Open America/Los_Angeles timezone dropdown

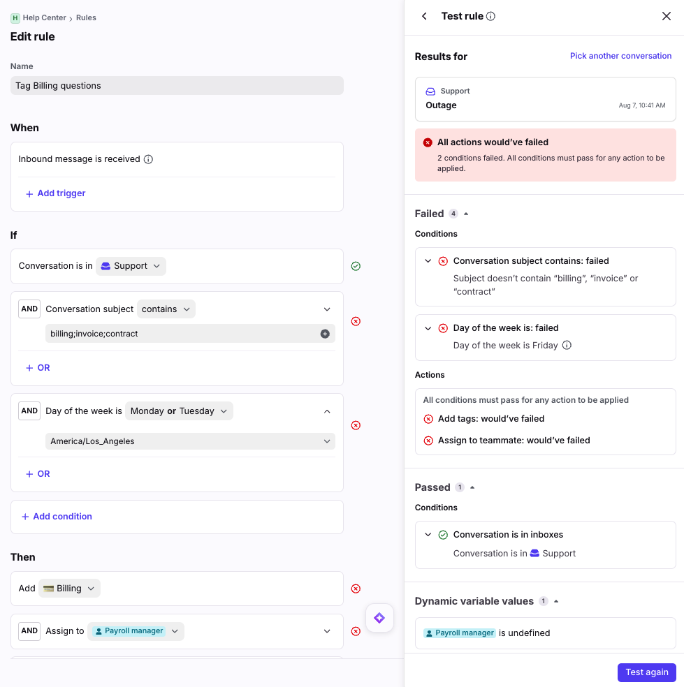coord(190,441)
